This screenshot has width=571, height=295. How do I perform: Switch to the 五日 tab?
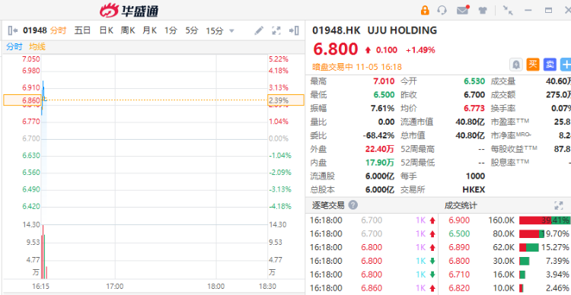click(x=82, y=30)
